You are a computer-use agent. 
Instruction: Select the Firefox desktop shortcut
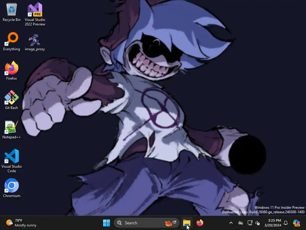[x=12, y=71]
